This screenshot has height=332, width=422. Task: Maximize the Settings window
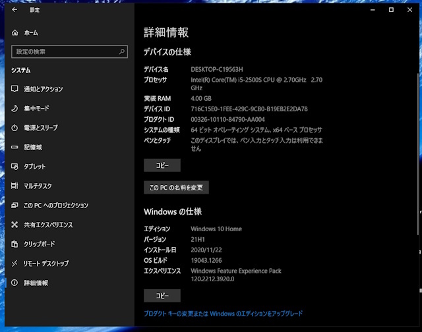click(391, 10)
